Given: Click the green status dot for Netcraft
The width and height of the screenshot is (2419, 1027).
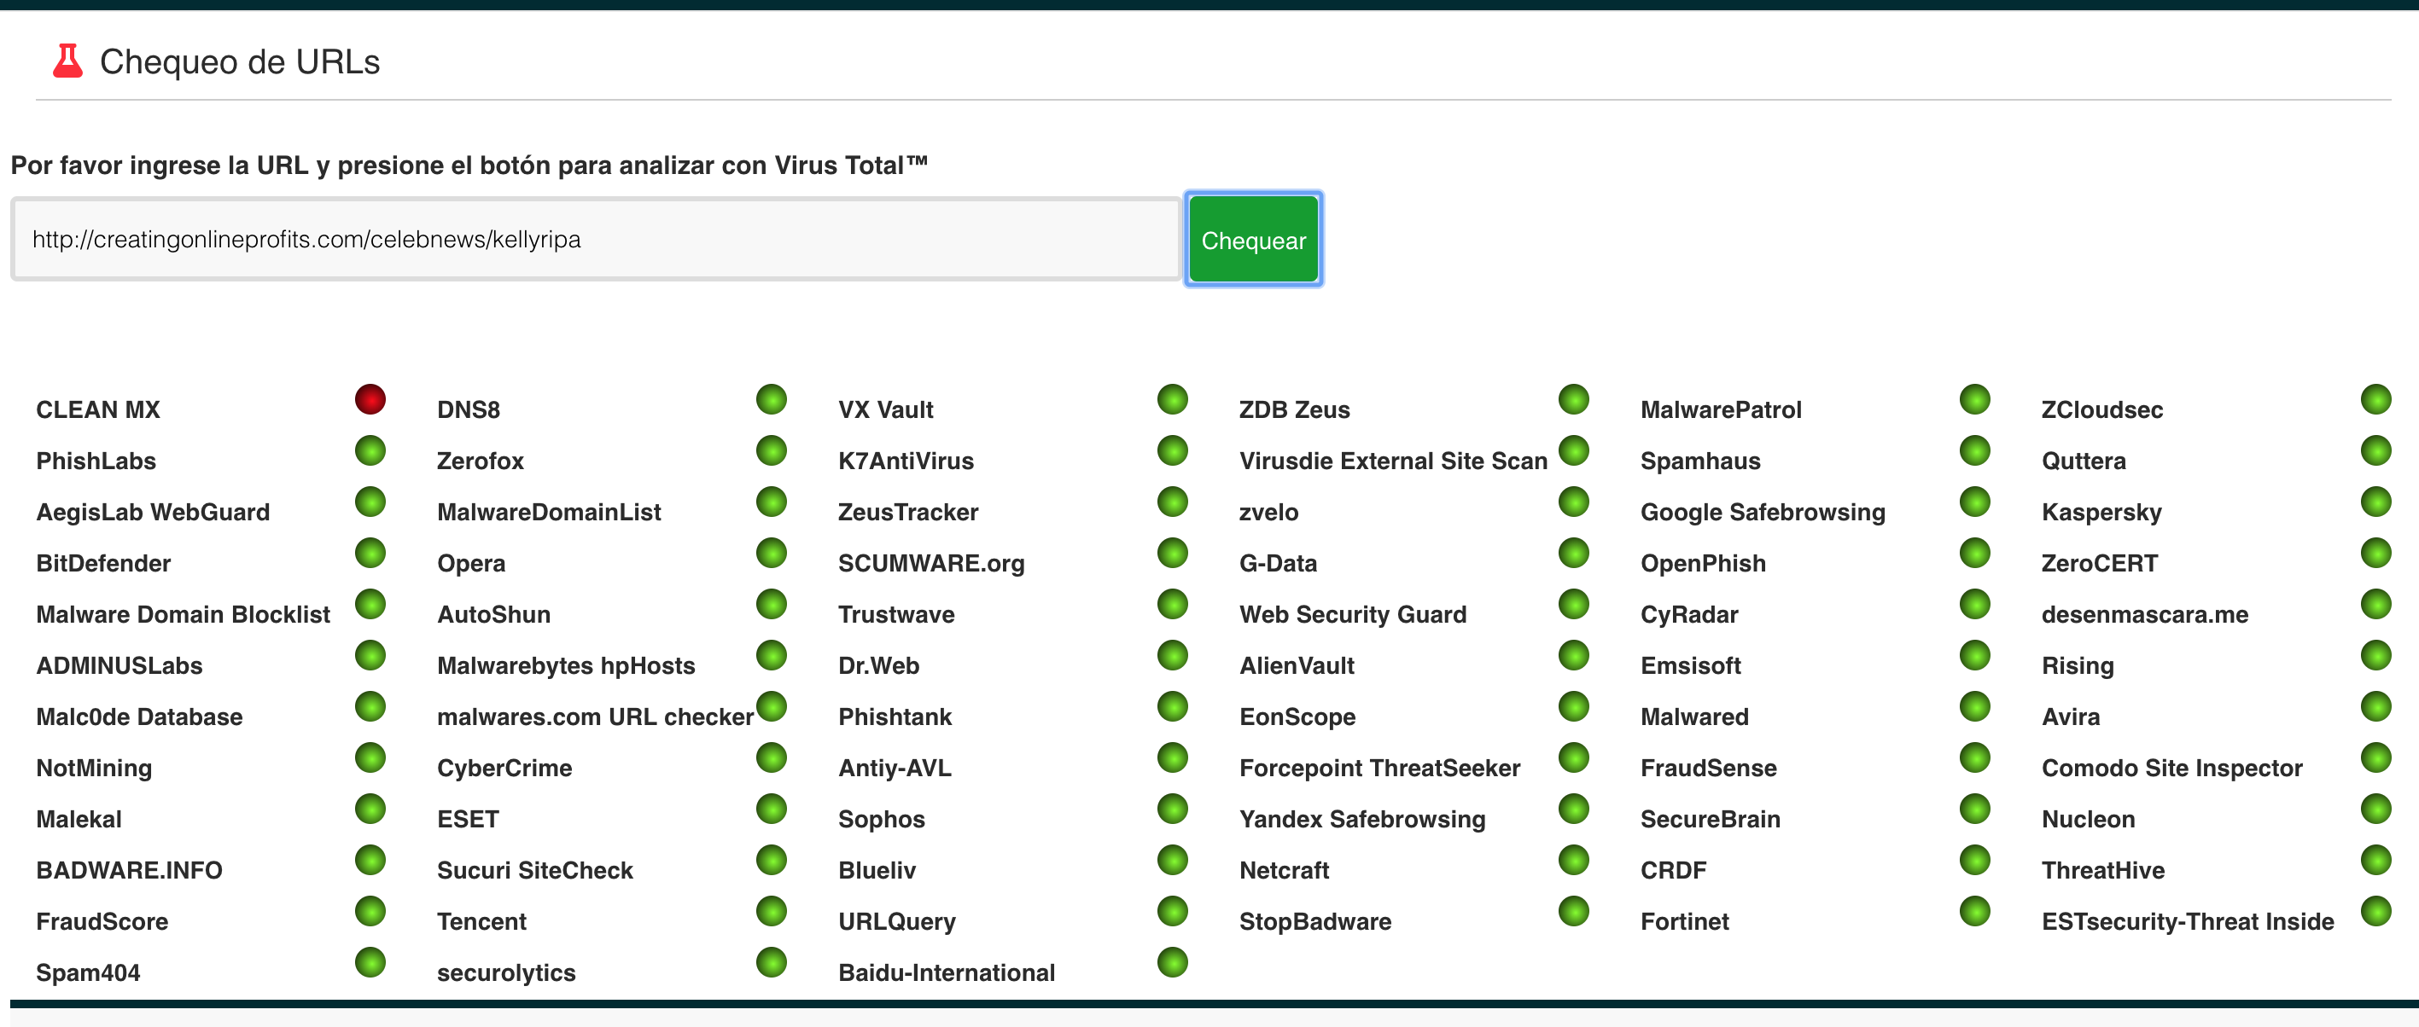Looking at the screenshot, I should click(x=1573, y=860).
